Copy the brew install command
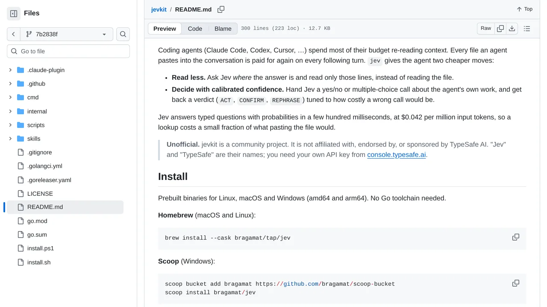Image resolution: width=547 pixels, height=307 pixels. click(x=516, y=237)
